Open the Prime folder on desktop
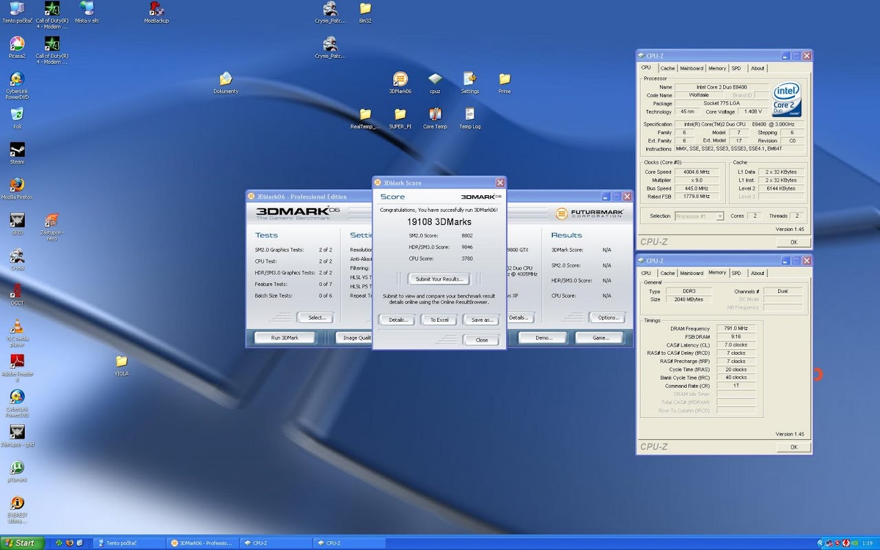Image resolution: width=880 pixels, height=550 pixels. (505, 82)
